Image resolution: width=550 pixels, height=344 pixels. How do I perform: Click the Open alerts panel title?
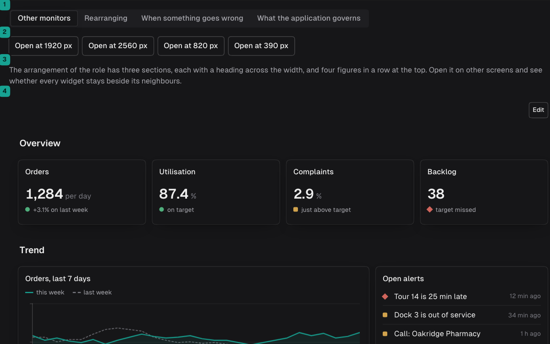tap(403, 279)
